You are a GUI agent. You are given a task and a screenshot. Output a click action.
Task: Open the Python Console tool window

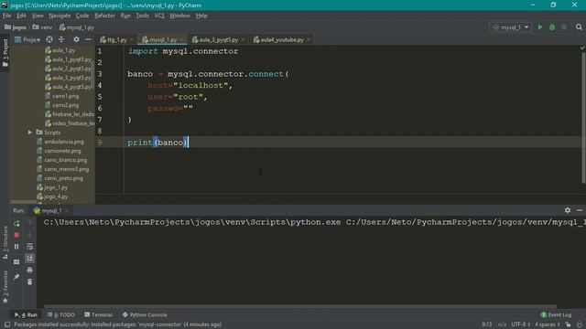pyautogui.click(x=145, y=314)
